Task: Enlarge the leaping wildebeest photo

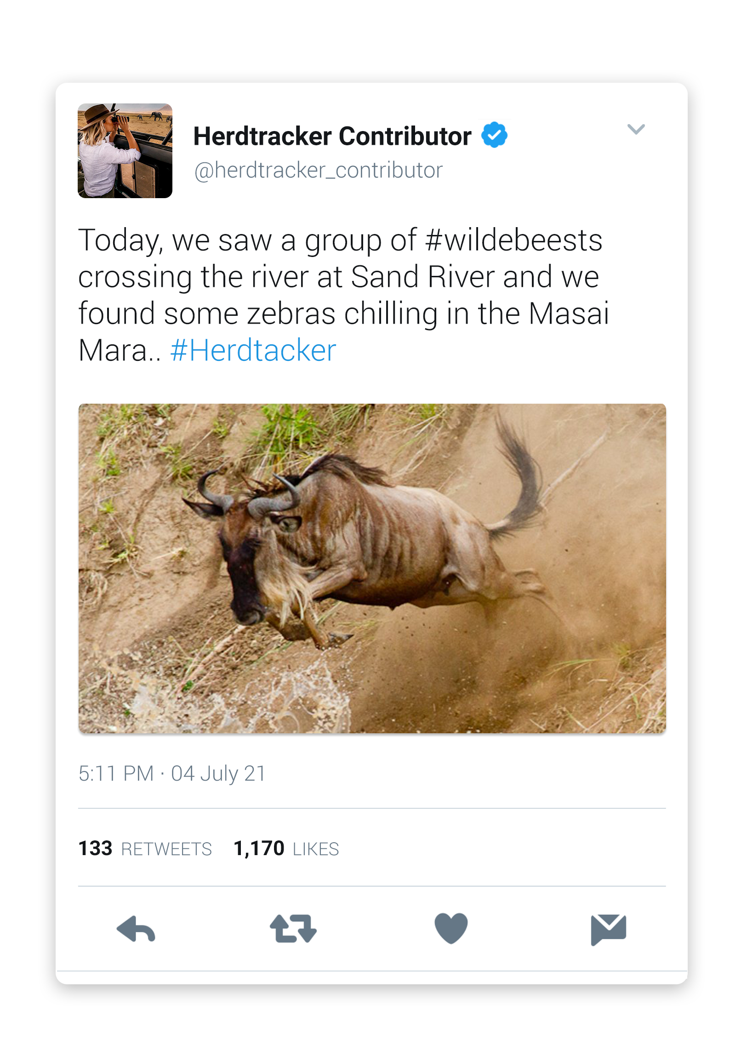Action: [x=372, y=568]
